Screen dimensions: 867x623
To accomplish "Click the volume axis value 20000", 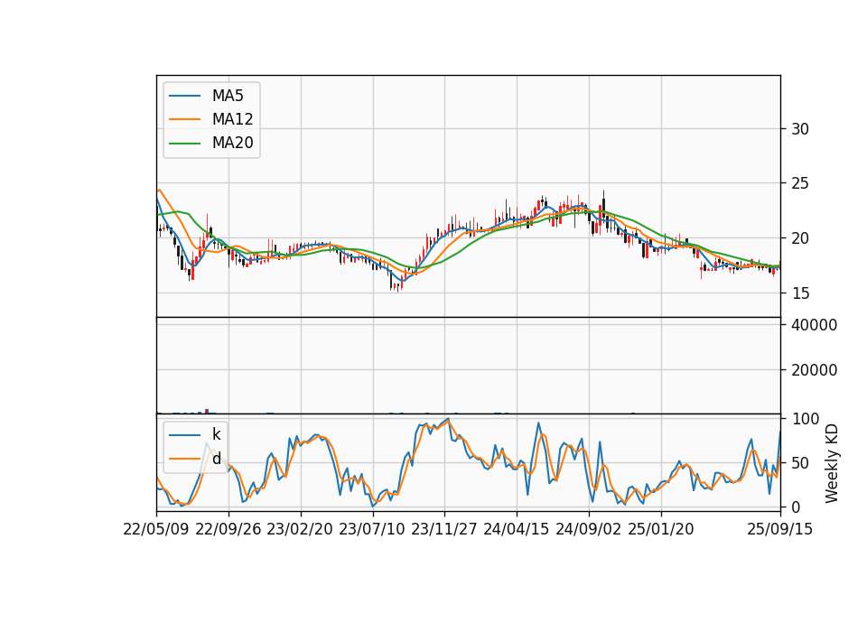I will click(x=814, y=370).
